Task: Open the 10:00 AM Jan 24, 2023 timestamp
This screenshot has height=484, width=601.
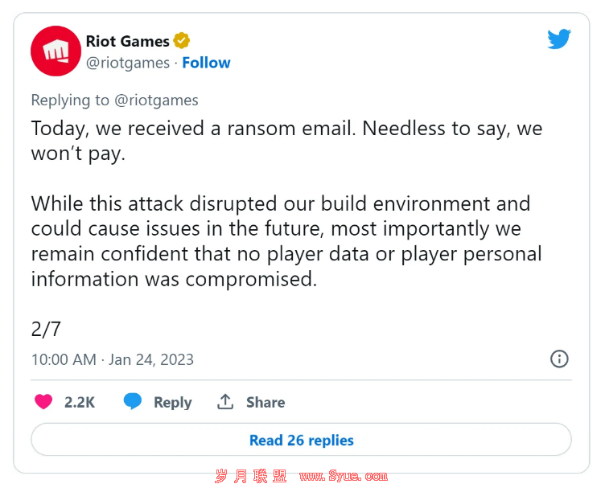Action: coord(113,359)
